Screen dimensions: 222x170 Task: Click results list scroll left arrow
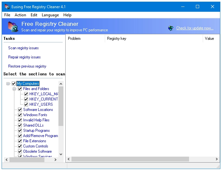(x=69, y=159)
